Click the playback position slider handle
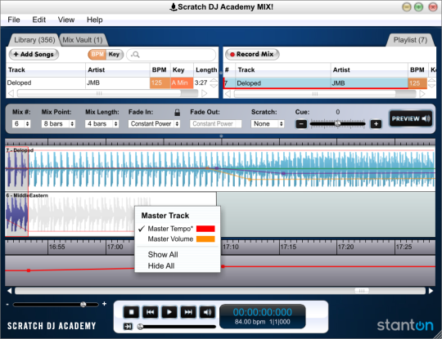Image resolution: width=442 pixels, height=339 pixels. point(140,327)
